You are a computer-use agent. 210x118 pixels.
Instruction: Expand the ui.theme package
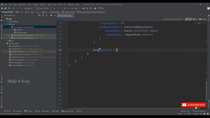(x=12, y=30)
